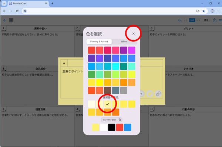Screen dimensions: 222x147
Task: Select the MandalaChart browser tab
Action: tap(28, 3)
